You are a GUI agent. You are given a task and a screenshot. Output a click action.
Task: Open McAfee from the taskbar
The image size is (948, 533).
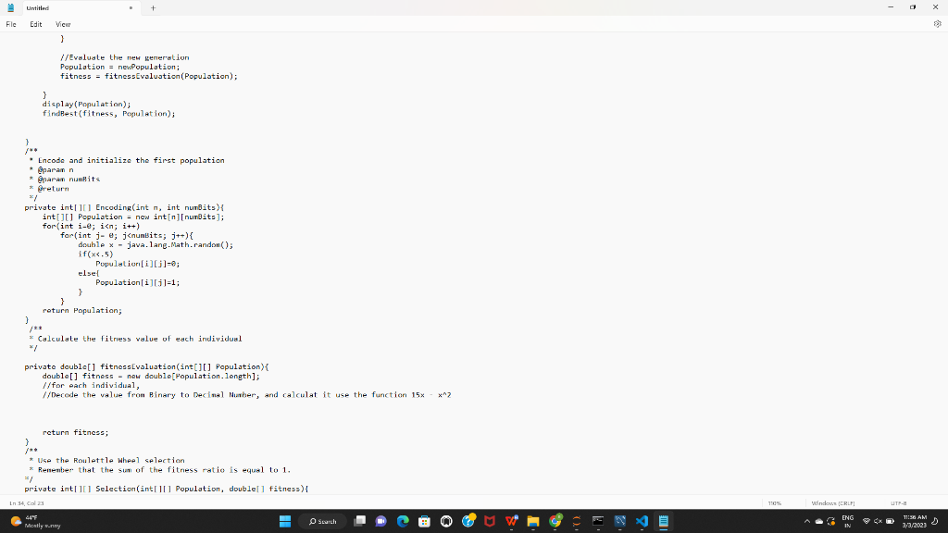[x=489, y=521]
